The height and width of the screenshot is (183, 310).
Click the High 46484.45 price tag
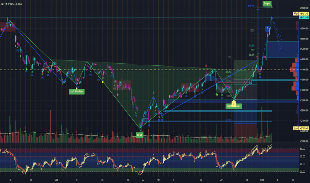[x=301, y=13]
